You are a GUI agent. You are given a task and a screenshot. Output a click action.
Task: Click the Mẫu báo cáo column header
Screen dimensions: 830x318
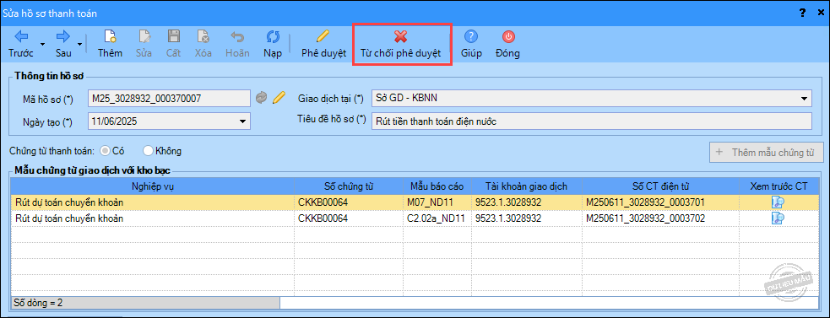(437, 186)
